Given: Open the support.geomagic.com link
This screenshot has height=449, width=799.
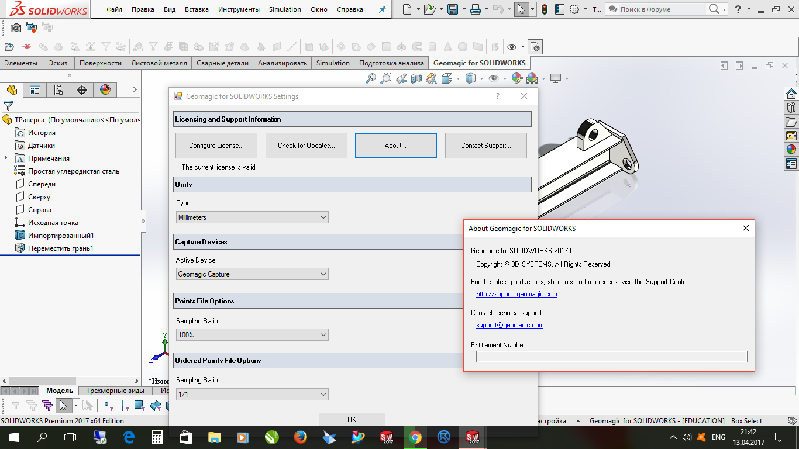Looking at the screenshot, I should (516, 294).
